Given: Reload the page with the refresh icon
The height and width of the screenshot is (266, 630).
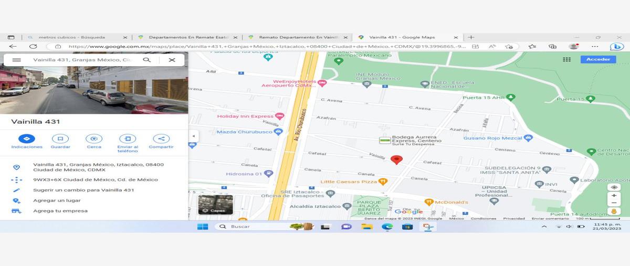Looking at the screenshot, I should pos(33,47).
